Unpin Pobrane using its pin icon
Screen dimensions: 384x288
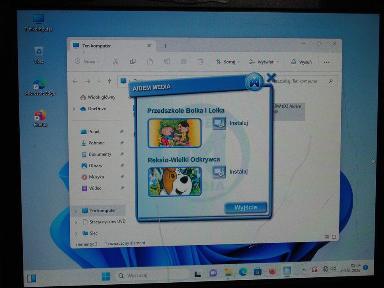(122, 143)
